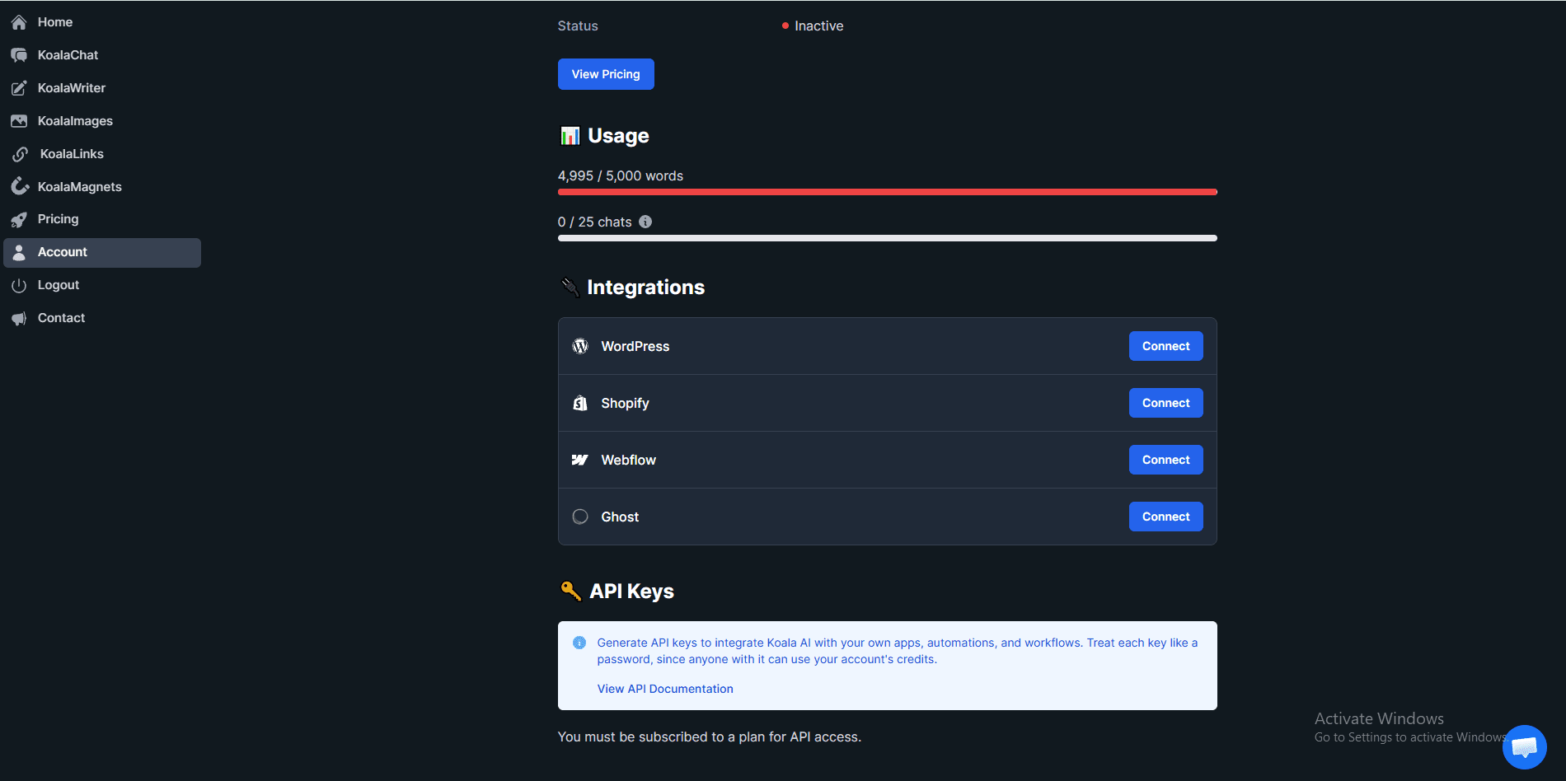
Task: Click the info icon in API notice
Action: point(579,643)
